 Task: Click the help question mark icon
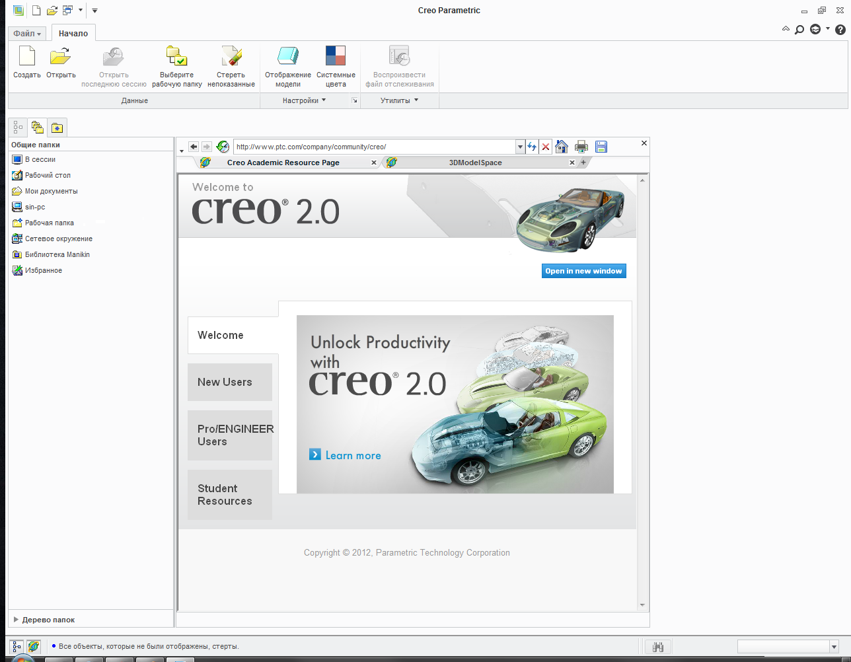tap(840, 30)
